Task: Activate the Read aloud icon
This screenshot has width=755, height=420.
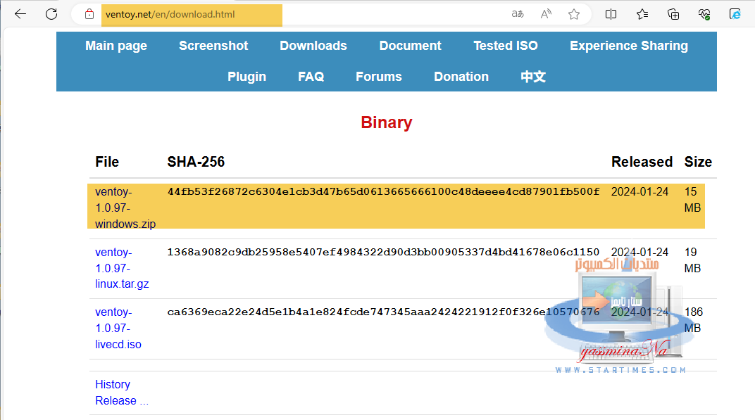Action: [x=546, y=14]
